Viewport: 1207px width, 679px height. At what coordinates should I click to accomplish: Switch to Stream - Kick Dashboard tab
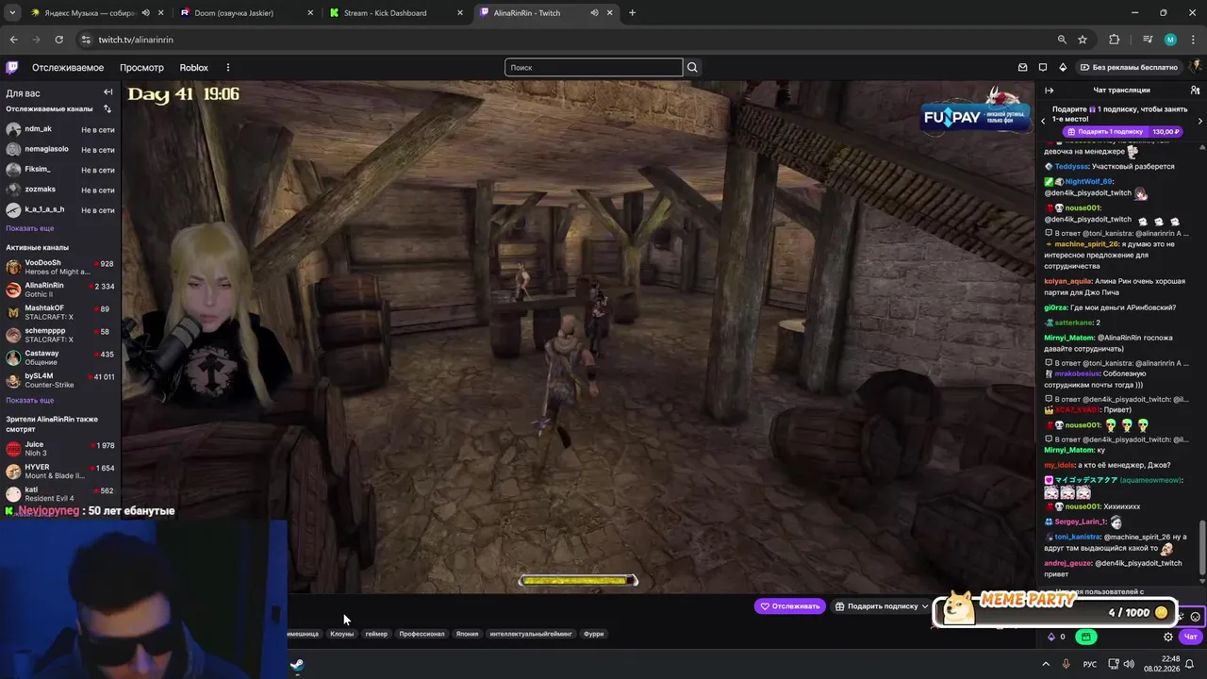pyautogui.click(x=394, y=13)
